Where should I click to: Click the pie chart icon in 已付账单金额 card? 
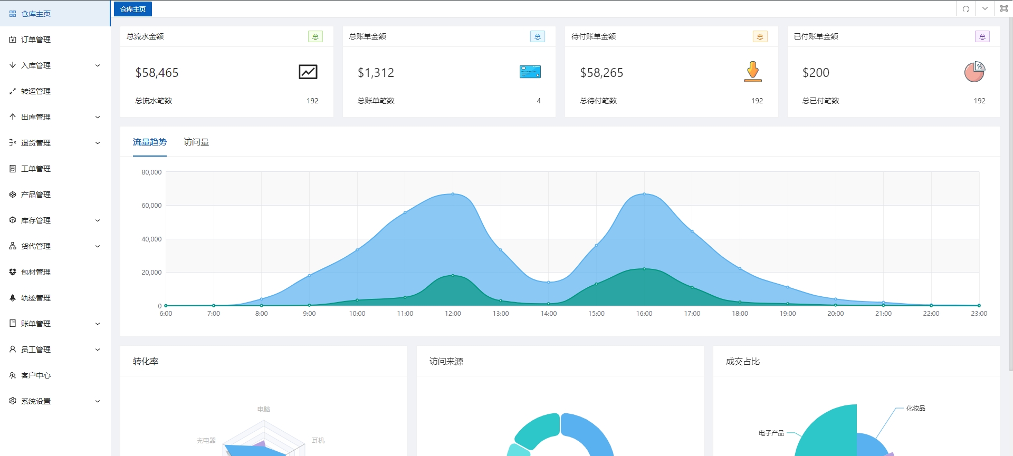coord(975,72)
